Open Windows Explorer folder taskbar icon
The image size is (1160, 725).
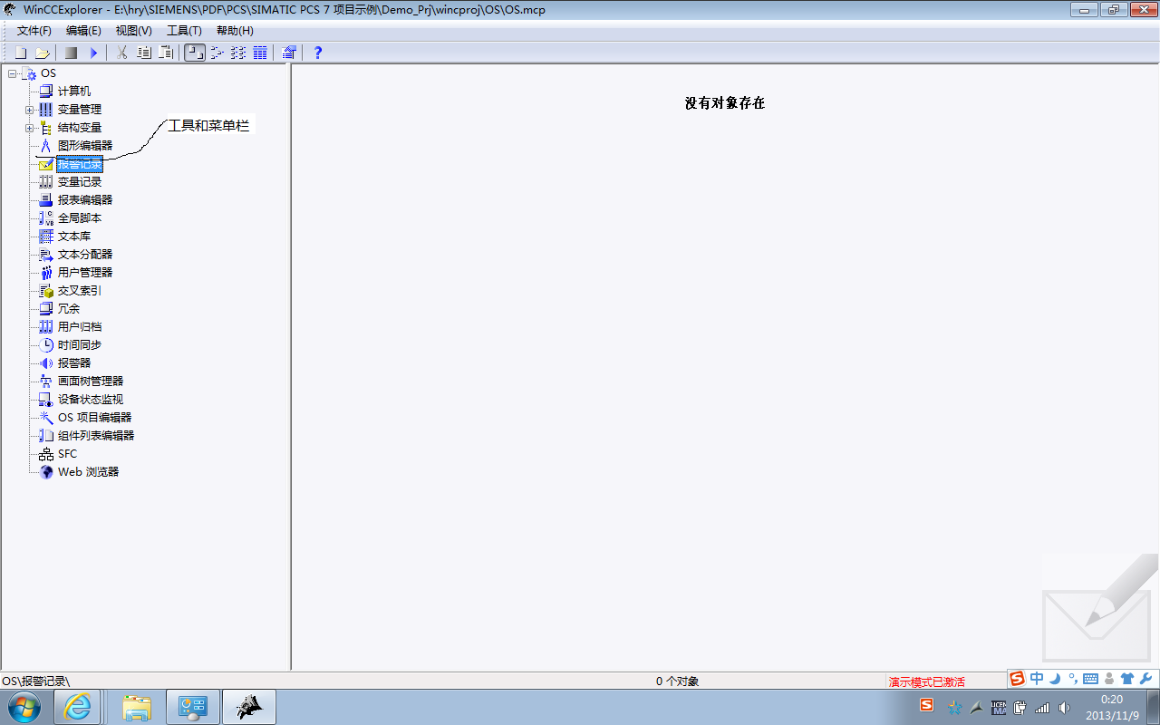click(x=137, y=707)
